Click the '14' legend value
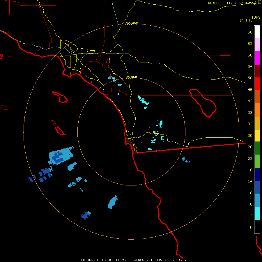Image resolution: width=262 pixels, height=262 pixels. tap(250, 181)
